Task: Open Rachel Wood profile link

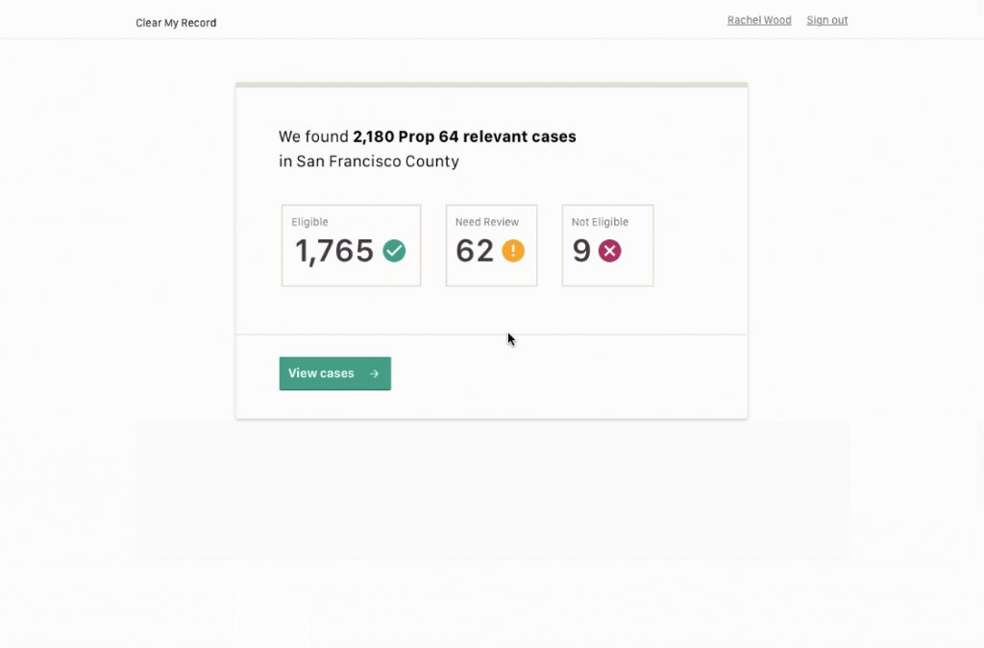Action: 759,20
